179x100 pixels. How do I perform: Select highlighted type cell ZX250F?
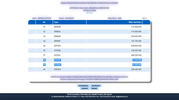coord(57,60)
